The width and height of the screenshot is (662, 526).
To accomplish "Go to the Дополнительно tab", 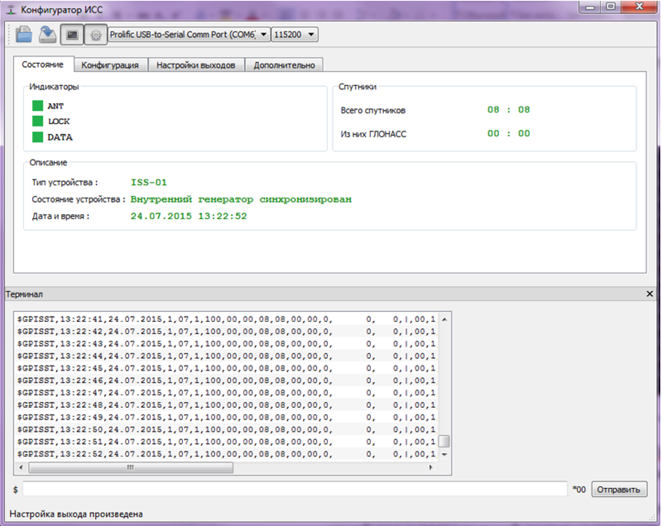I will (x=284, y=65).
